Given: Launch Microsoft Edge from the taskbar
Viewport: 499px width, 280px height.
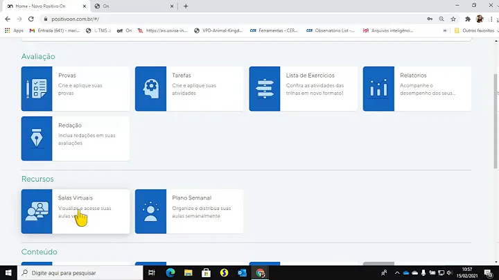Looking at the screenshot, I should (170, 272).
